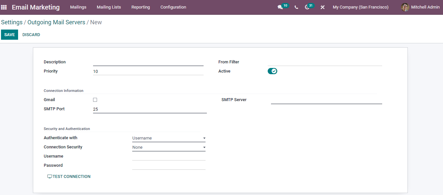Open the Connection Security dropdown

(x=169, y=147)
